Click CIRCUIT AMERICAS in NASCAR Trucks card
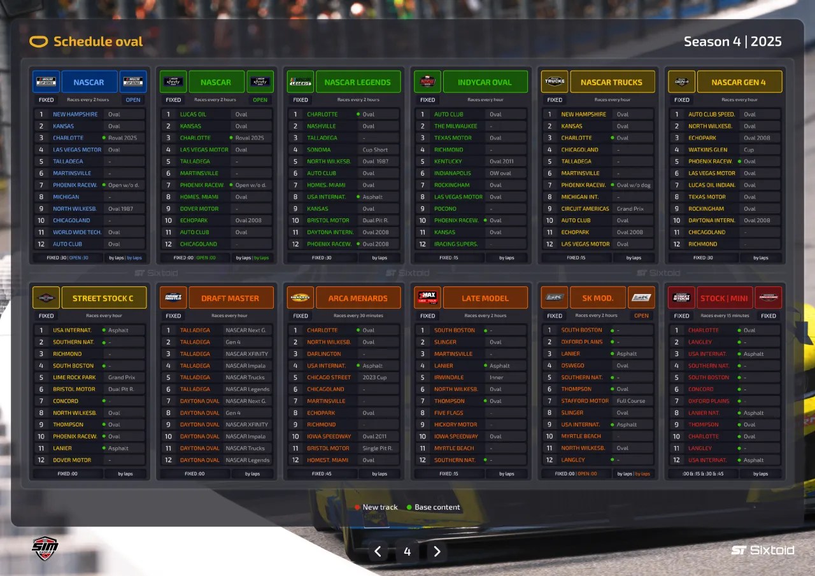 pos(585,209)
